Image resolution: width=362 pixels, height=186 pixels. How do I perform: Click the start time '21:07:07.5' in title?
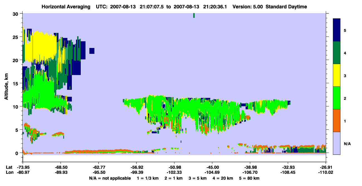tap(151, 7)
